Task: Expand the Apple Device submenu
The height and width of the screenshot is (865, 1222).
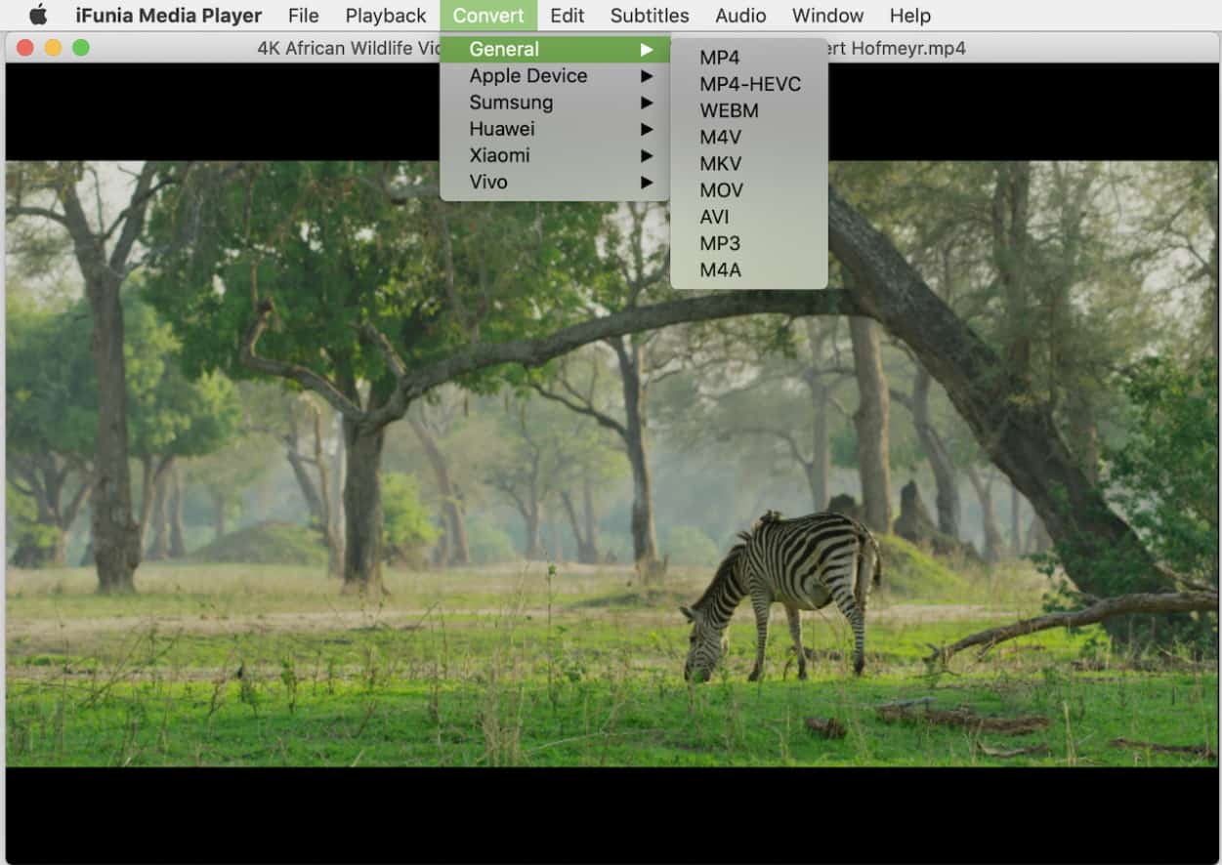Action: (528, 76)
